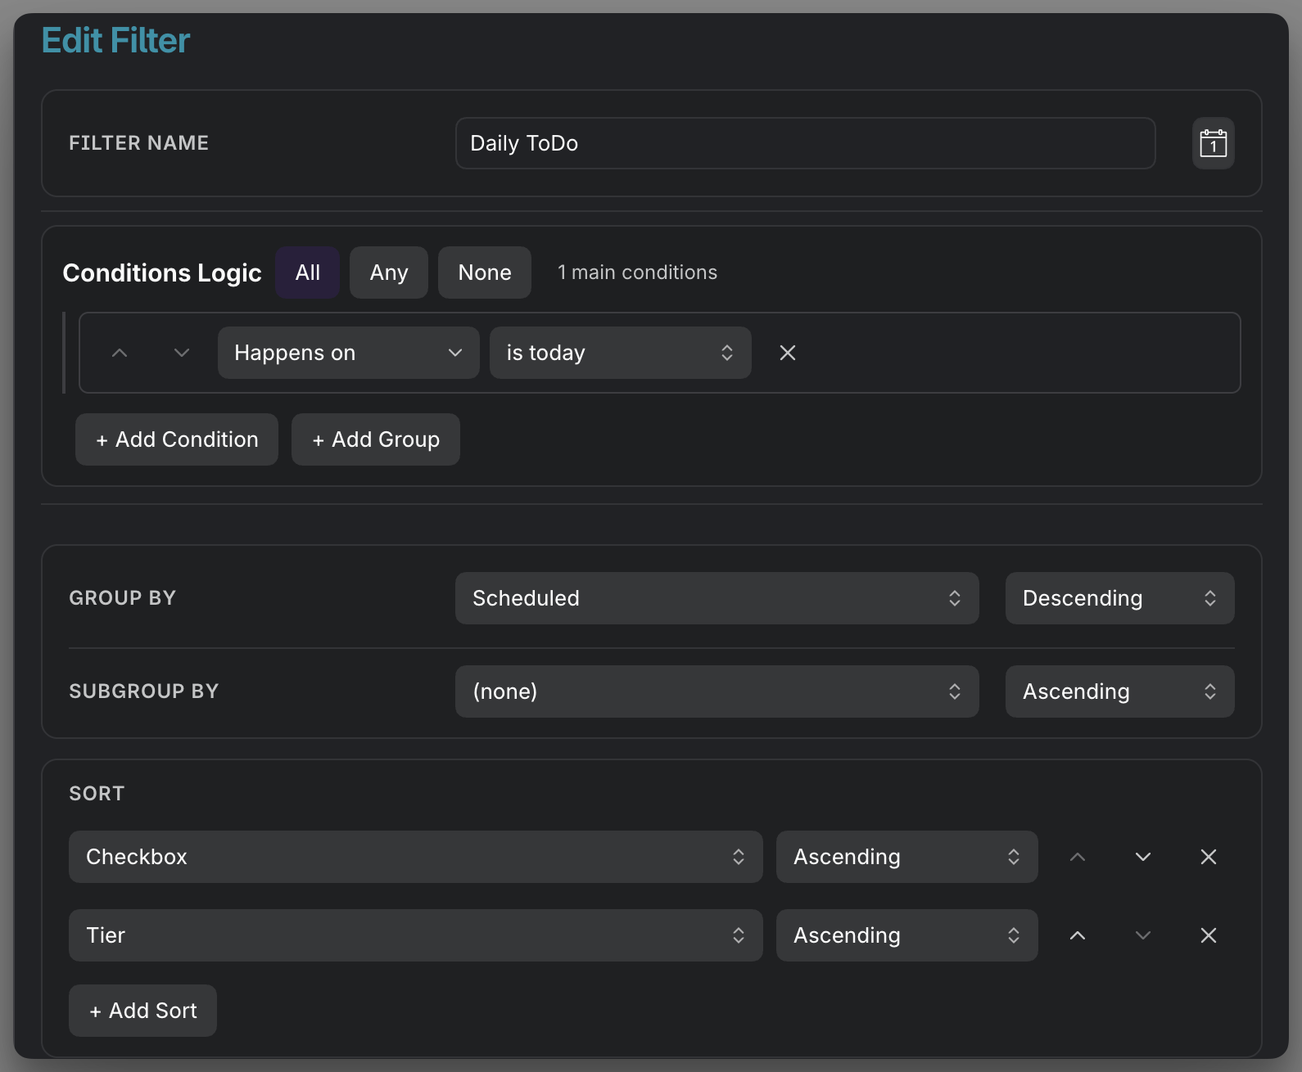Open the Group By Scheduled dropdown

[717, 598]
